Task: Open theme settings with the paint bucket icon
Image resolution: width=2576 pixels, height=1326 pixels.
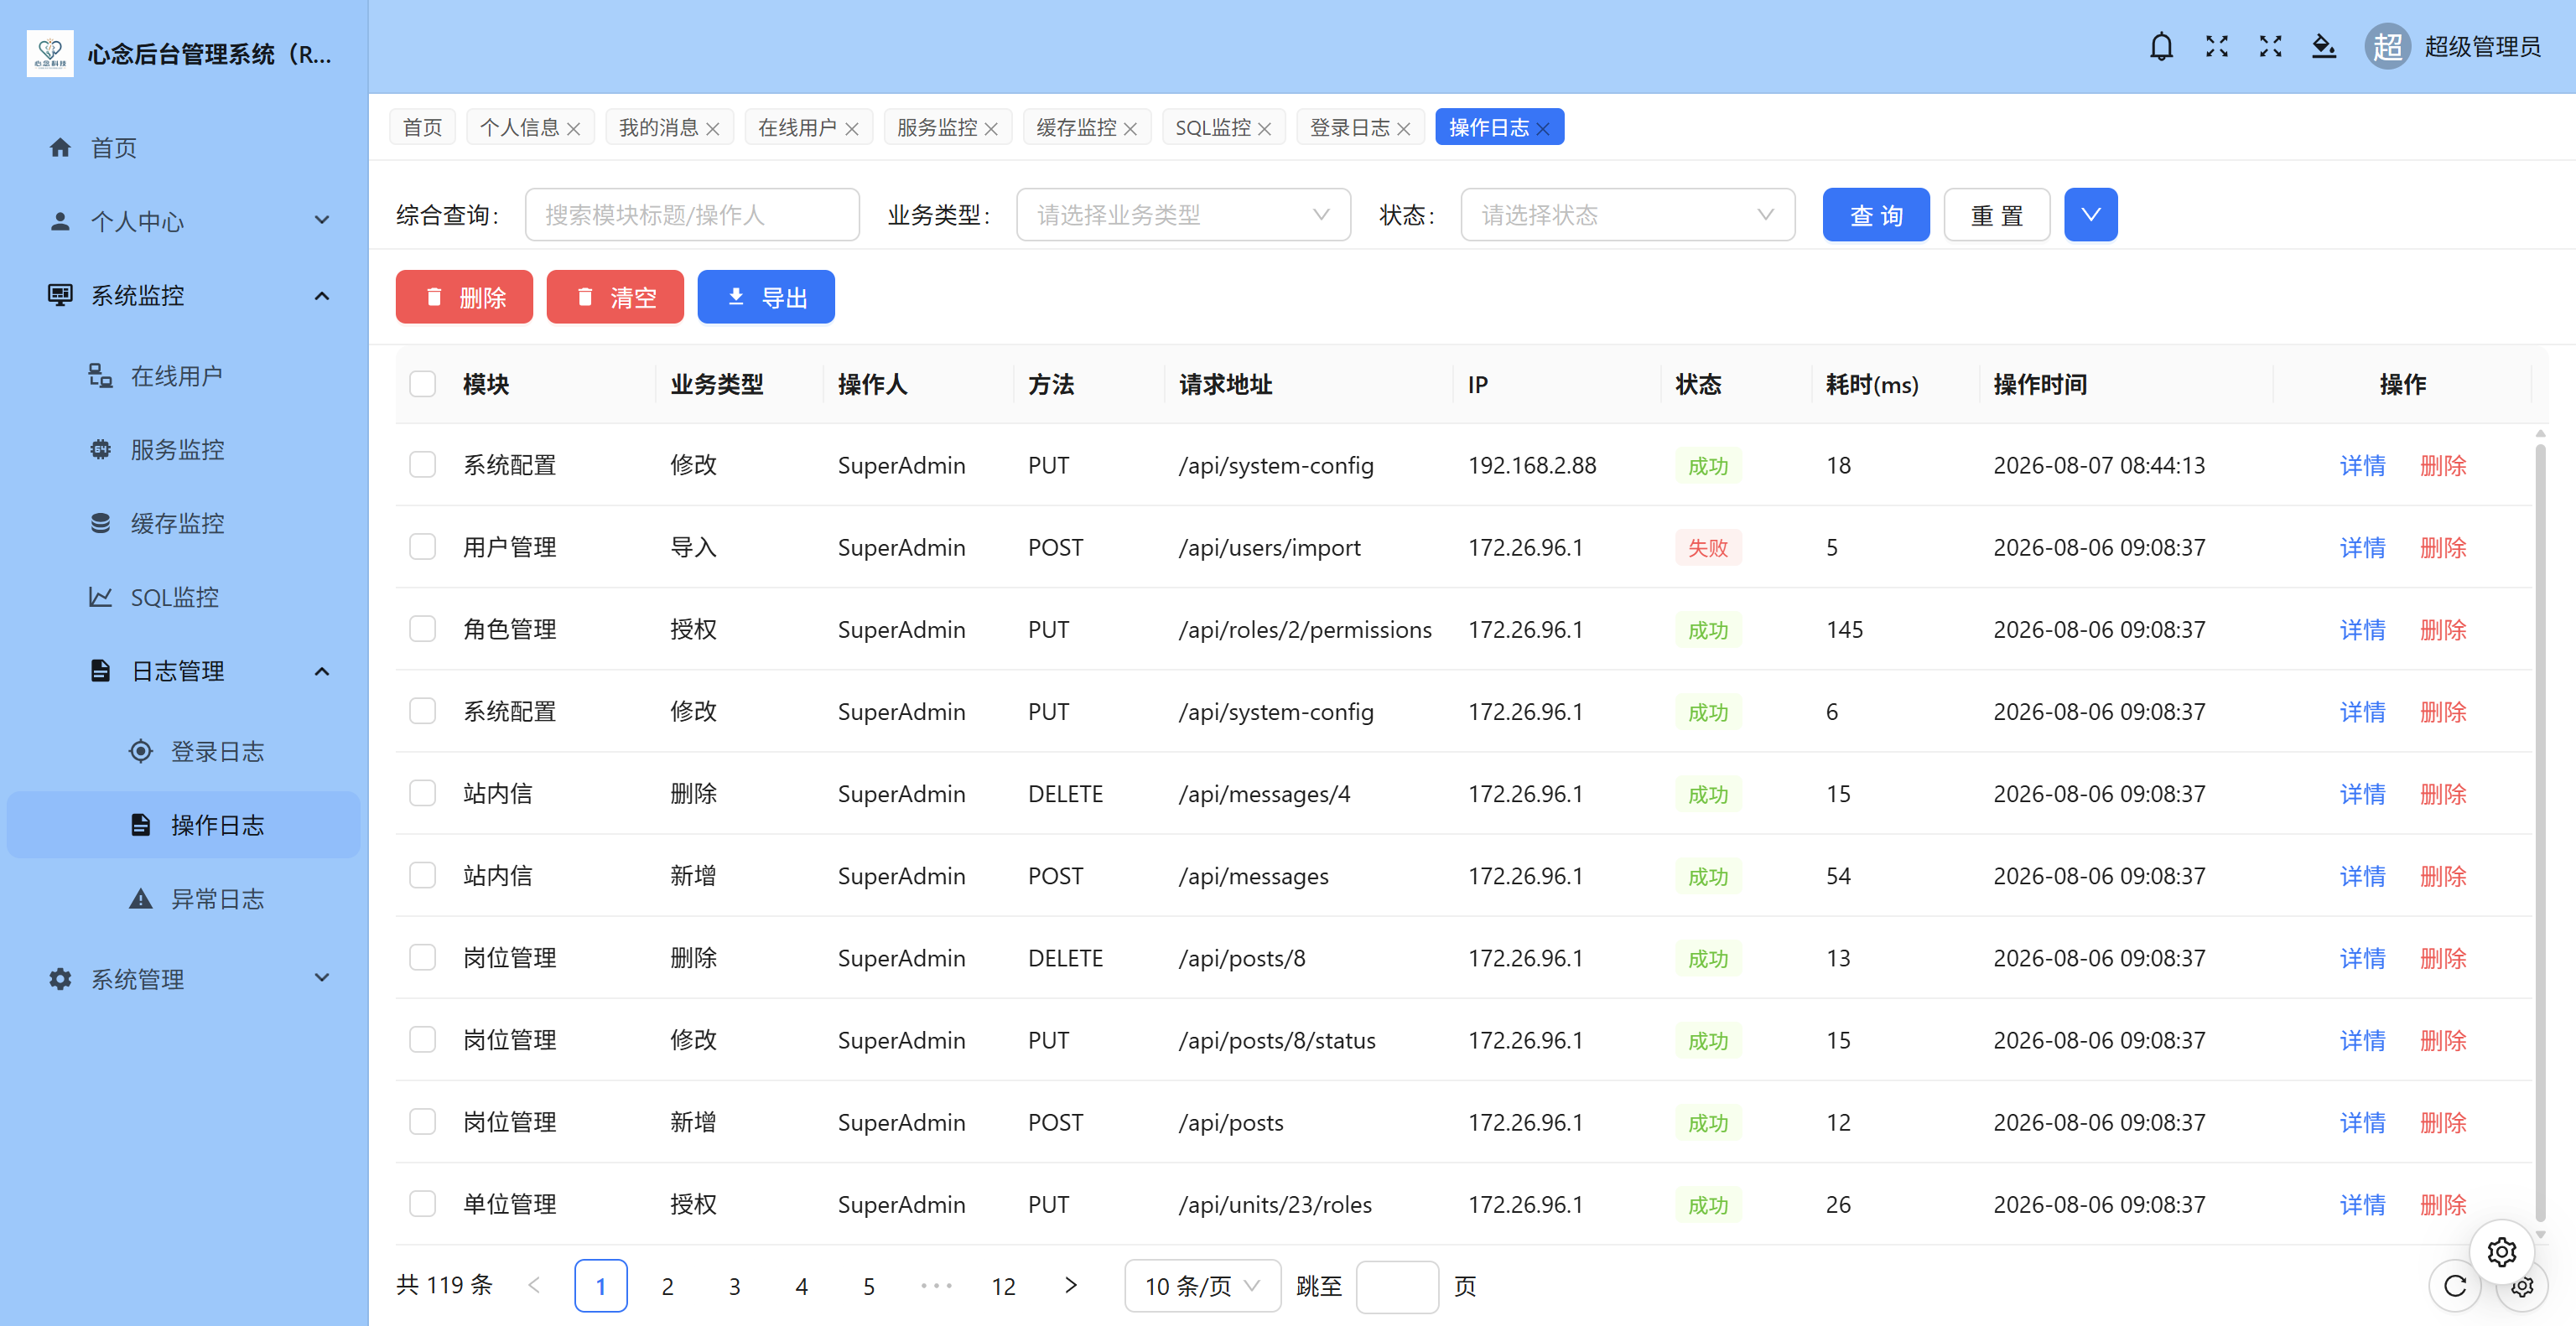Action: [x=2324, y=47]
